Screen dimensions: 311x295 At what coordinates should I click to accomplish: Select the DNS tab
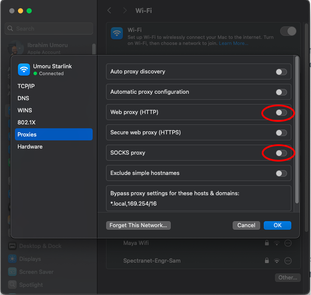pos(23,98)
